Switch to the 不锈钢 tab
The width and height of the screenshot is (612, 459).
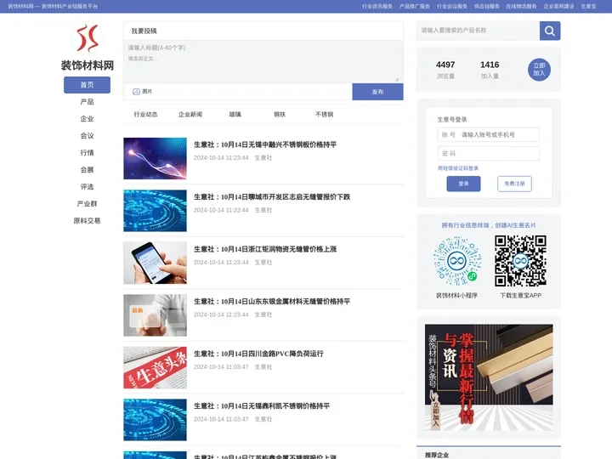point(324,115)
